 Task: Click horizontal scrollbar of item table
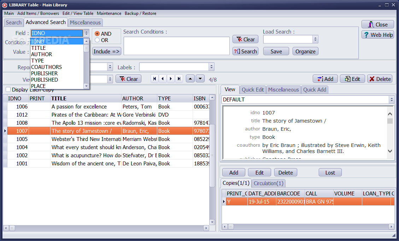point(106,228)
